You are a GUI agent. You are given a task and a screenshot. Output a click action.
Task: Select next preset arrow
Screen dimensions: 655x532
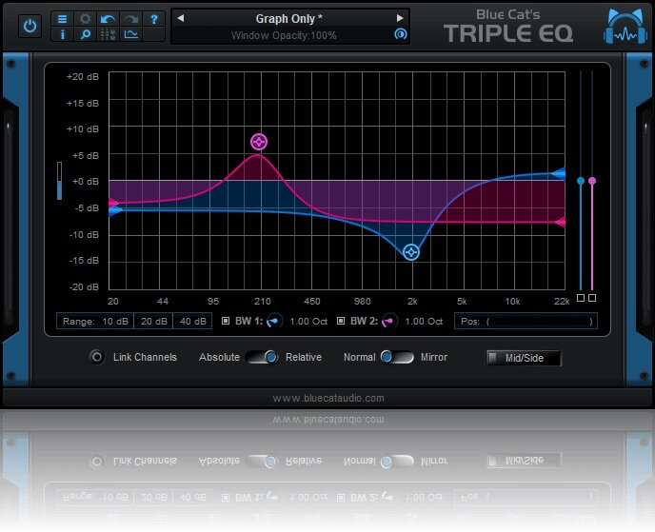(x=400, y=18)
